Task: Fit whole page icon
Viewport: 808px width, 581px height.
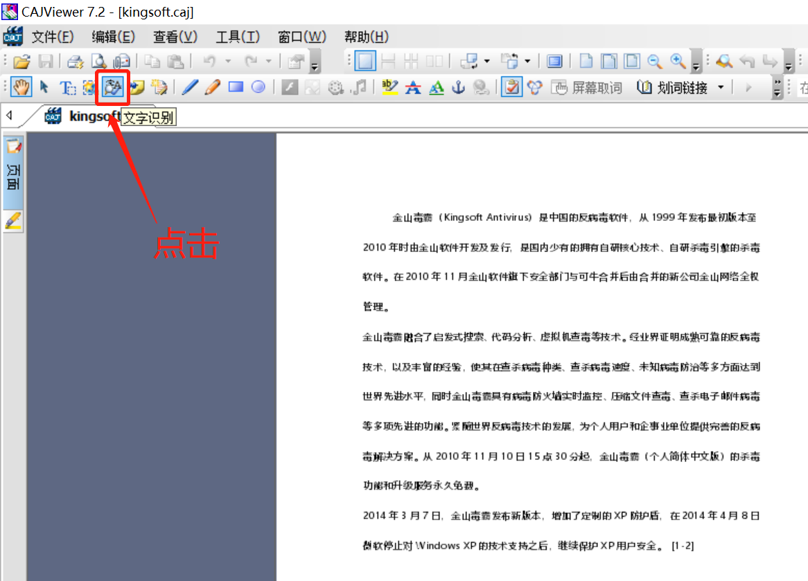Action: tap(632, 62)
